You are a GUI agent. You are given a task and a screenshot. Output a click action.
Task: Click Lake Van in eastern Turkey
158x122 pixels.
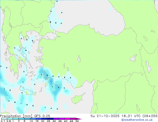click(x=134, y=59)
